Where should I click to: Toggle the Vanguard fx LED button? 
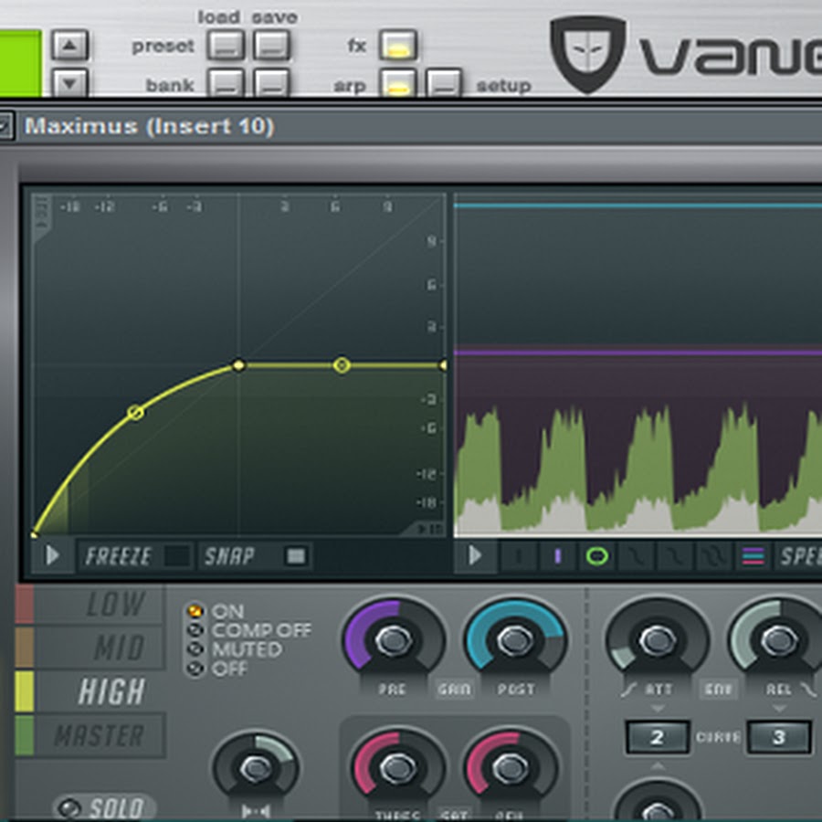[398, 45]
